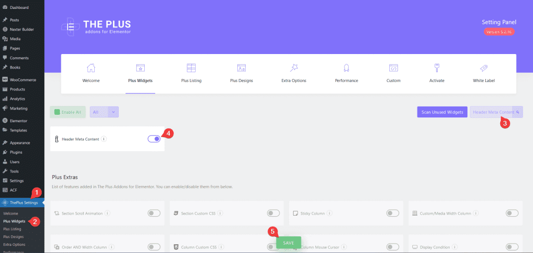Click the Custom code icon
The image size is (533, 253).
[394, 68]
